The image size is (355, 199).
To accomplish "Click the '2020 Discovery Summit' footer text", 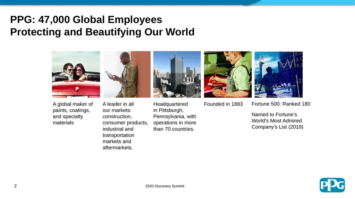I will coord(165,186).
